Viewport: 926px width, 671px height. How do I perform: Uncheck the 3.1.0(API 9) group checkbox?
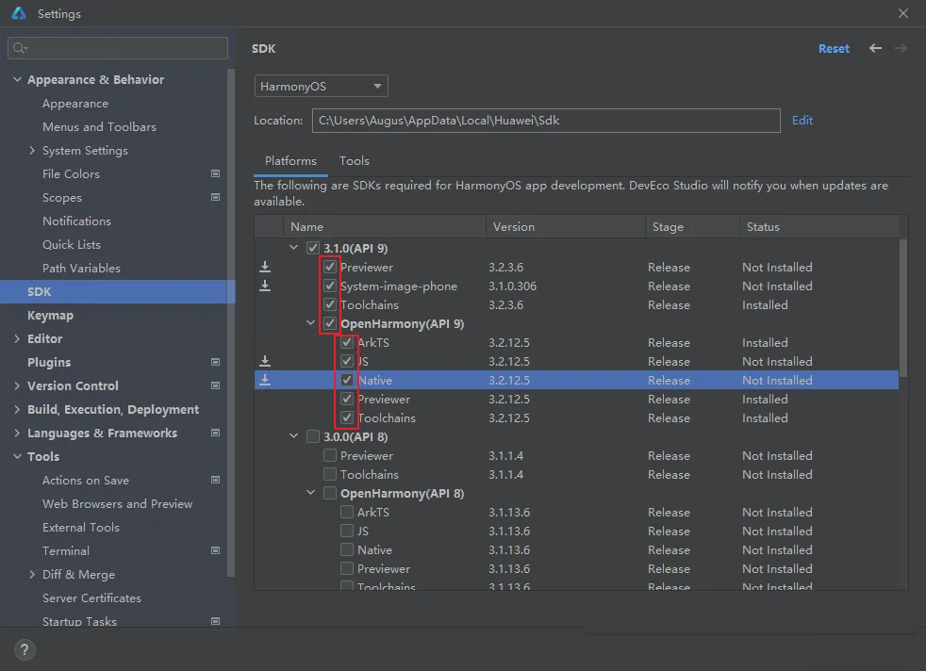(313, 248)
